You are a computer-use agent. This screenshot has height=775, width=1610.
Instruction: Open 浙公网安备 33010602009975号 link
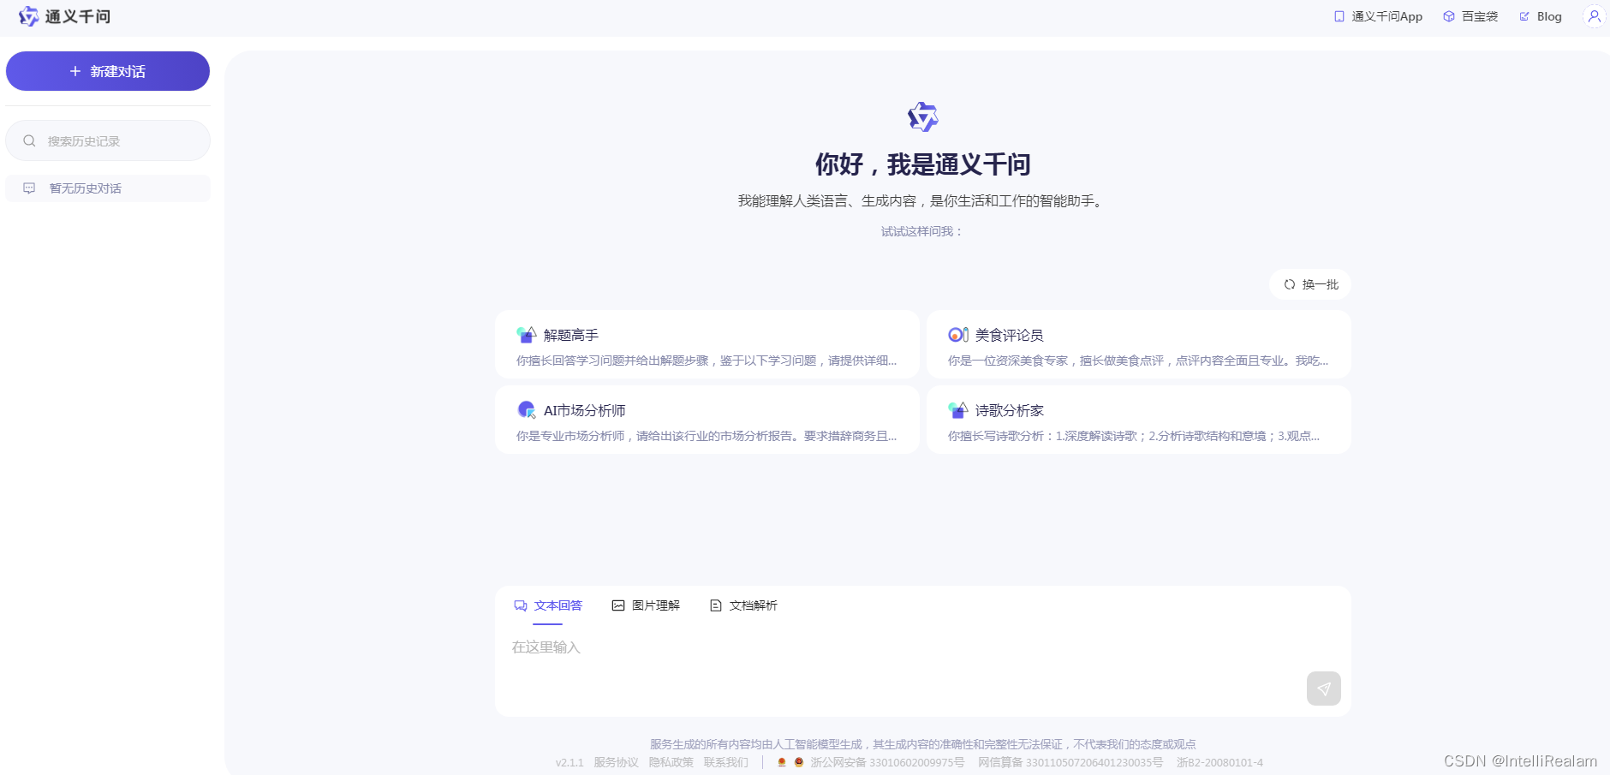(887, 762)
